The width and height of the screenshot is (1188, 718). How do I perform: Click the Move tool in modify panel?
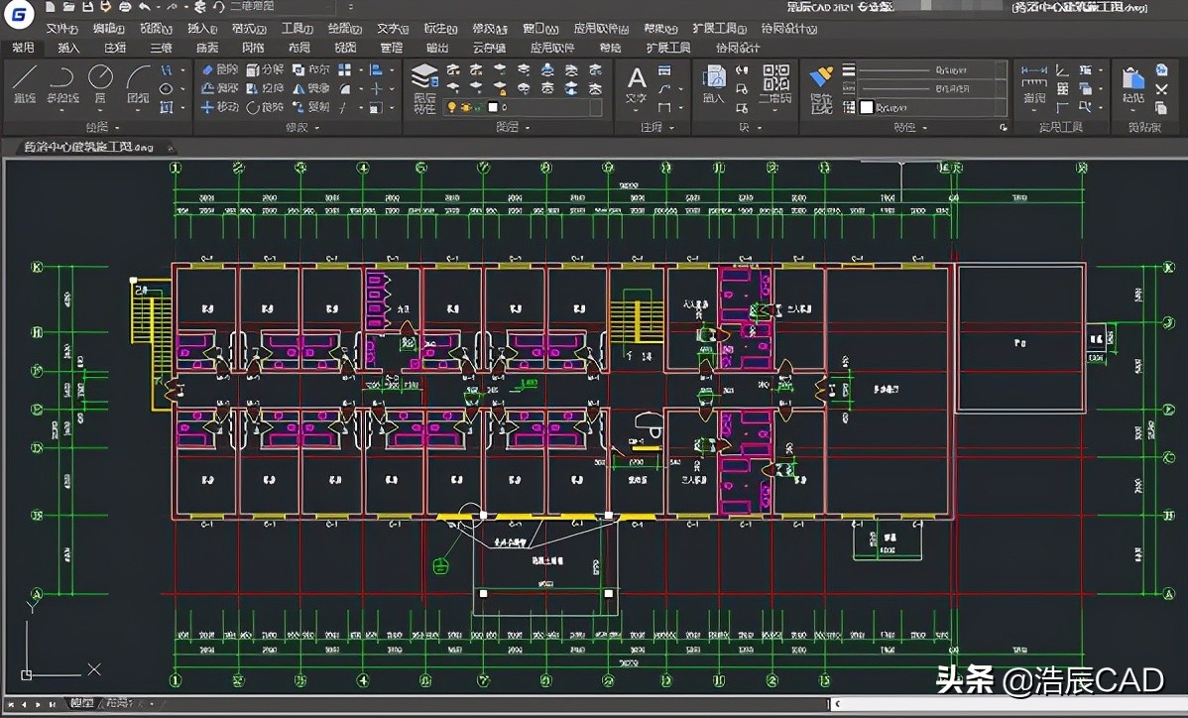(x=219, y=107)
